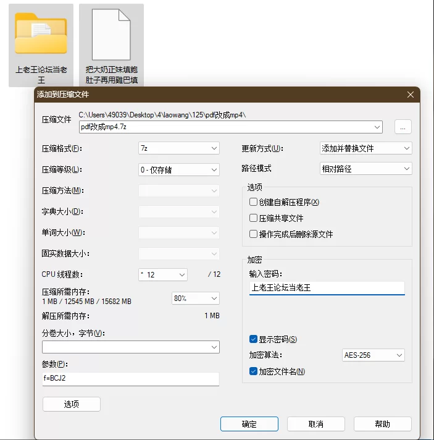The width and height of the screenshot is (434, 440).
Task: Click the path text C:\Users\49039\Desktop\4\laowang\125\pdf改成mp4\
Action: point(162,115)
